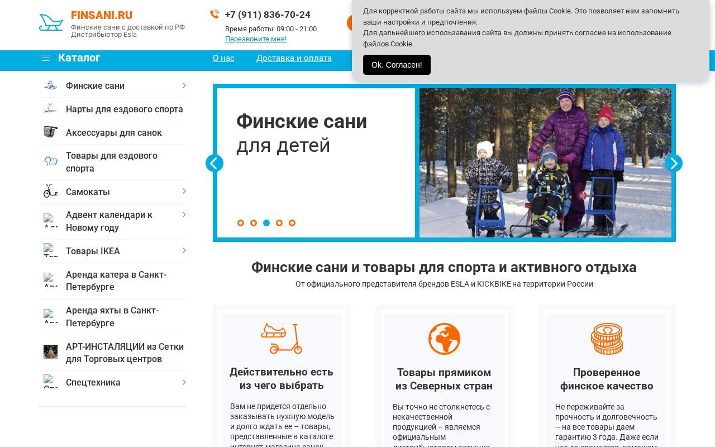Select the fifth slider pagination dot
Image resolution: width=715 pixels, height=447 pixels.
[x=292, y=223]
